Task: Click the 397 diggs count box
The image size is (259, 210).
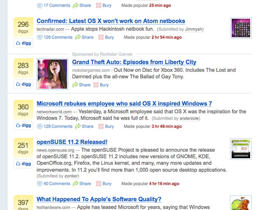Action: click(23, 203)
